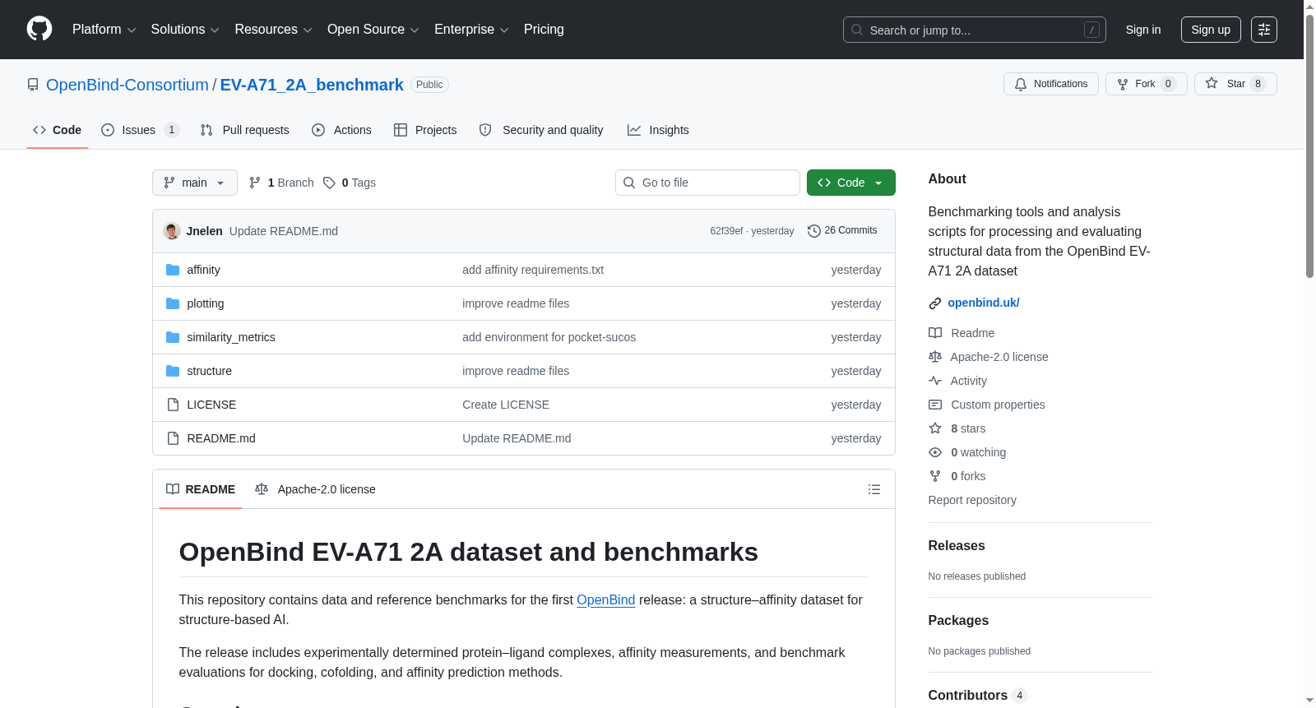Viewport: 1316px width, 708px height.
Task: Expand the Open Source menu
Action: click(x=373, y=30)
